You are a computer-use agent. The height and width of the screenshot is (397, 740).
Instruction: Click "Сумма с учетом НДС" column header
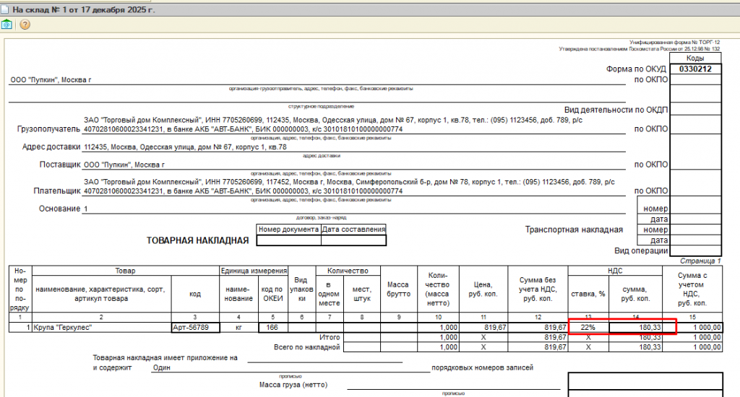click(x=692, y=289)
